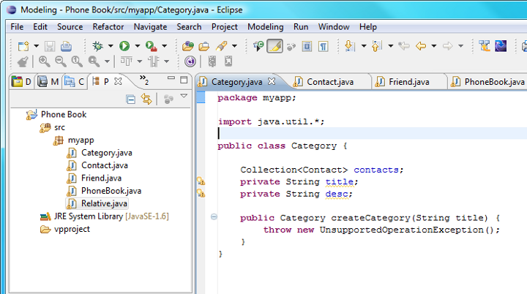Select PhoneBook.java in package explorer tree
Viewport: 527px width, 294px height.
111,191
